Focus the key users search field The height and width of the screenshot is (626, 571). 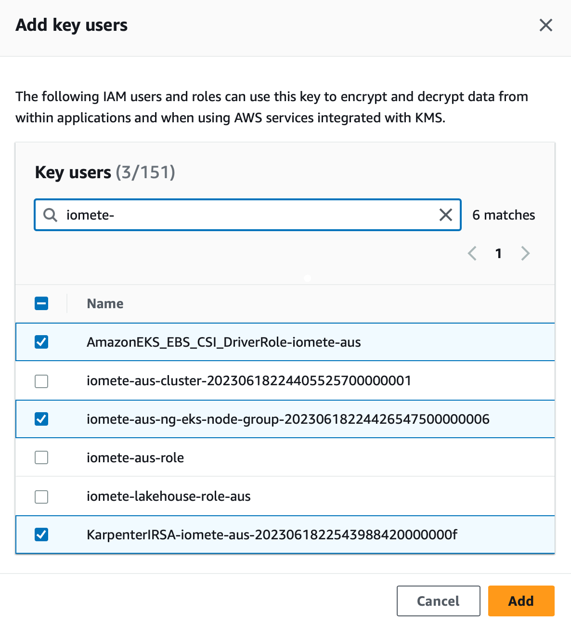click(247, 215)
